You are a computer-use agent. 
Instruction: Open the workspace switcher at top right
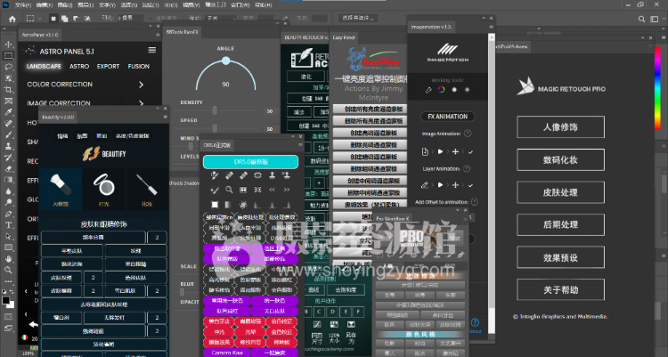click(655, 20)
